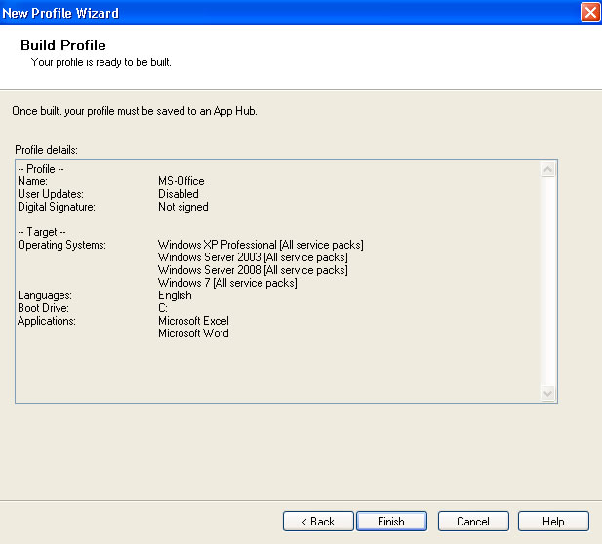Click the Applications: label
Viewport: 602px width, 544px height.
(x=47, y=321)
